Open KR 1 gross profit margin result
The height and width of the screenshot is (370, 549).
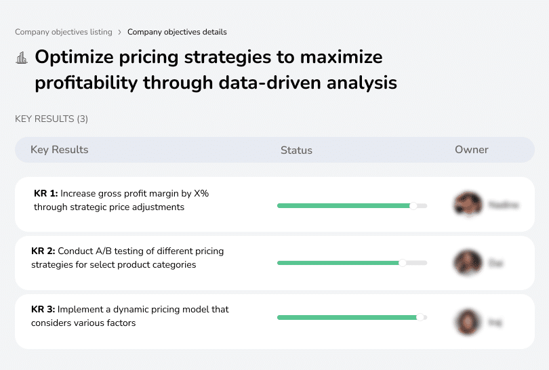[x=121, y=200]
